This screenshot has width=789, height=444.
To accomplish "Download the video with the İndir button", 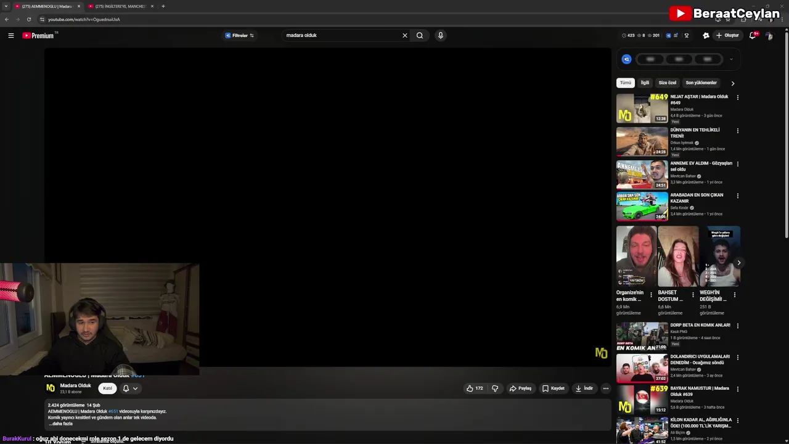I will tap(584, 388).
